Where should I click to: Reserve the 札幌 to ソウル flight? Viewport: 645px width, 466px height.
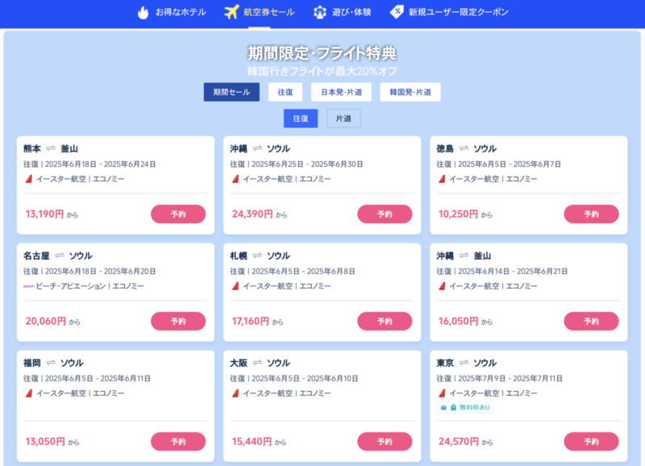pyautogui.click(x=385, y=321)
